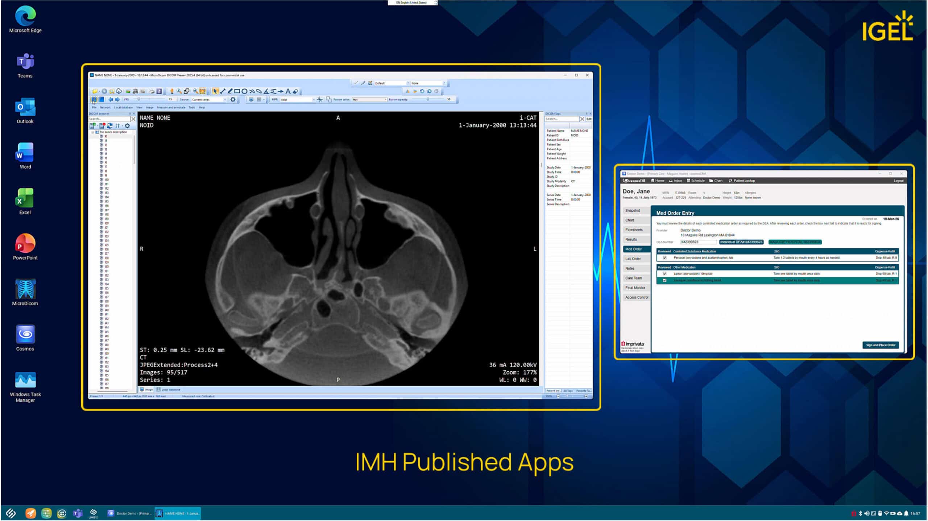
Task: Open the Source Current series dropdown
Action: click(x=225, y=99)
